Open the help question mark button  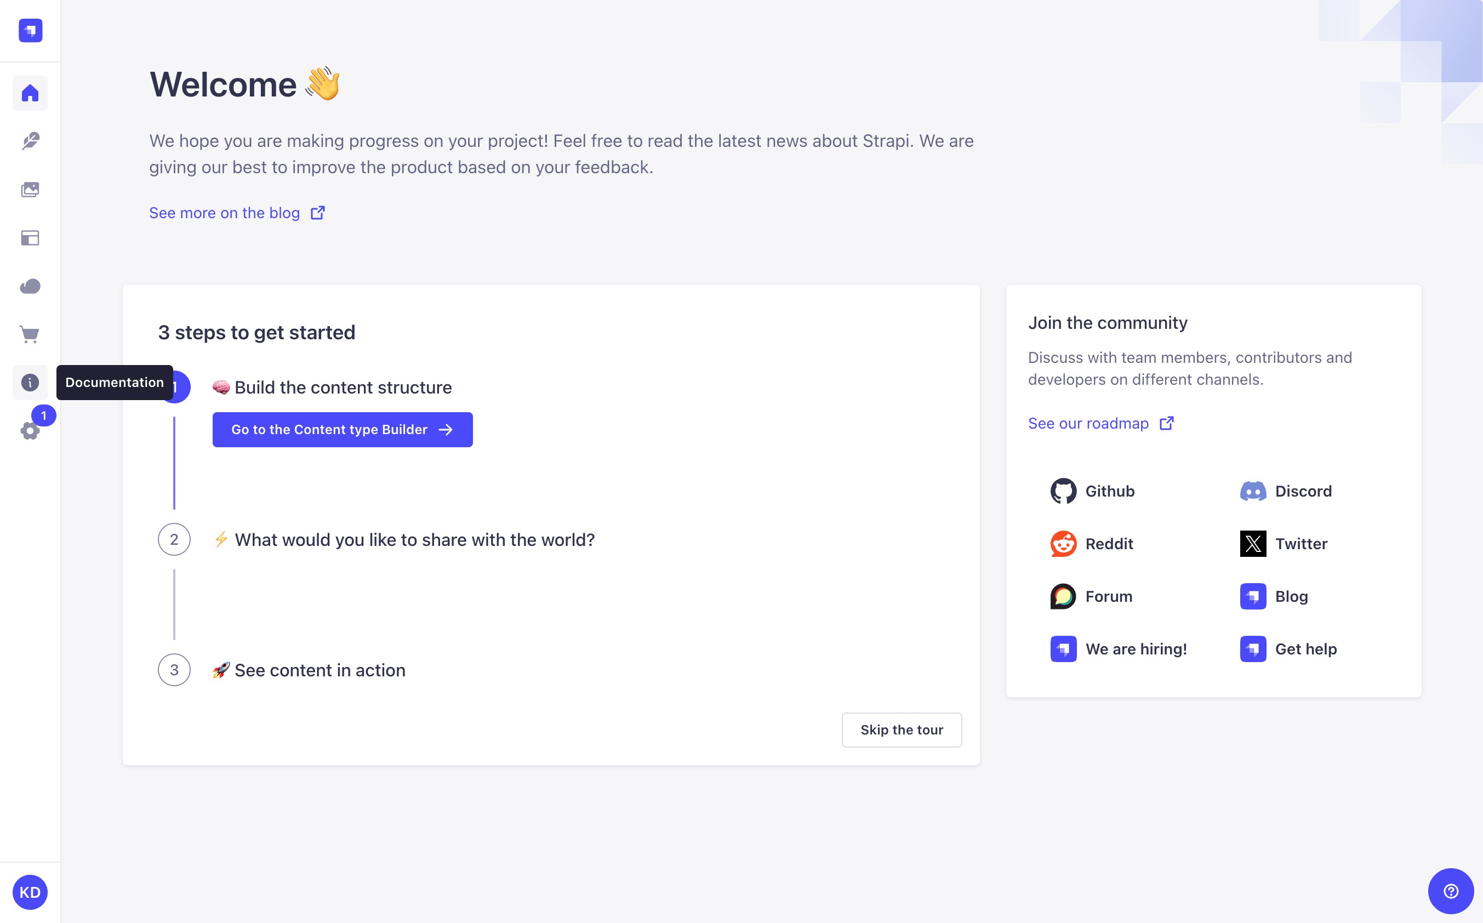click(1451, 891)
